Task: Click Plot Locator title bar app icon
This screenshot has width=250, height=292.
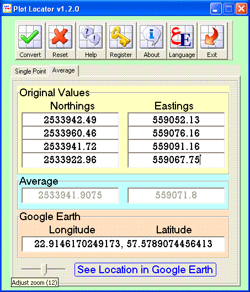Action: (7, 8)
